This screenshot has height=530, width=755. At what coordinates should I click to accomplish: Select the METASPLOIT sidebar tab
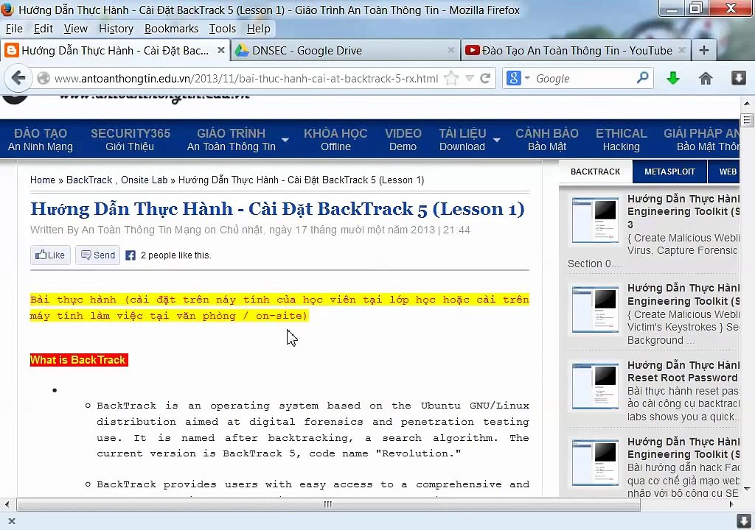[x=669, y=172]
